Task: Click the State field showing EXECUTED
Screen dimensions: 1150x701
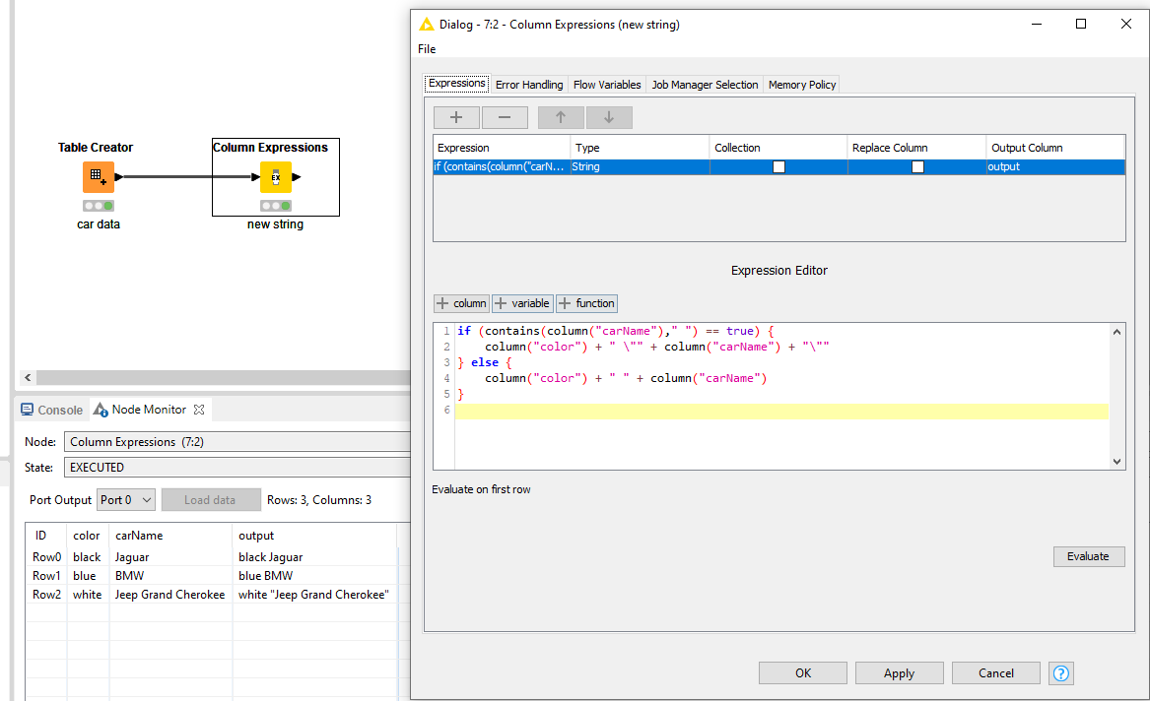Action: point(237,468)
